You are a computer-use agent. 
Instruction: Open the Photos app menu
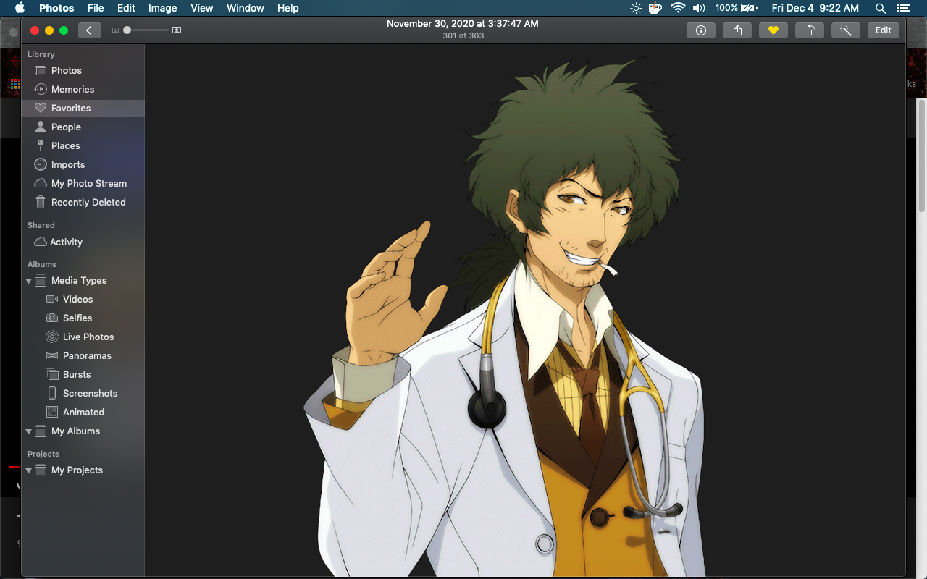tap(56, 8)
